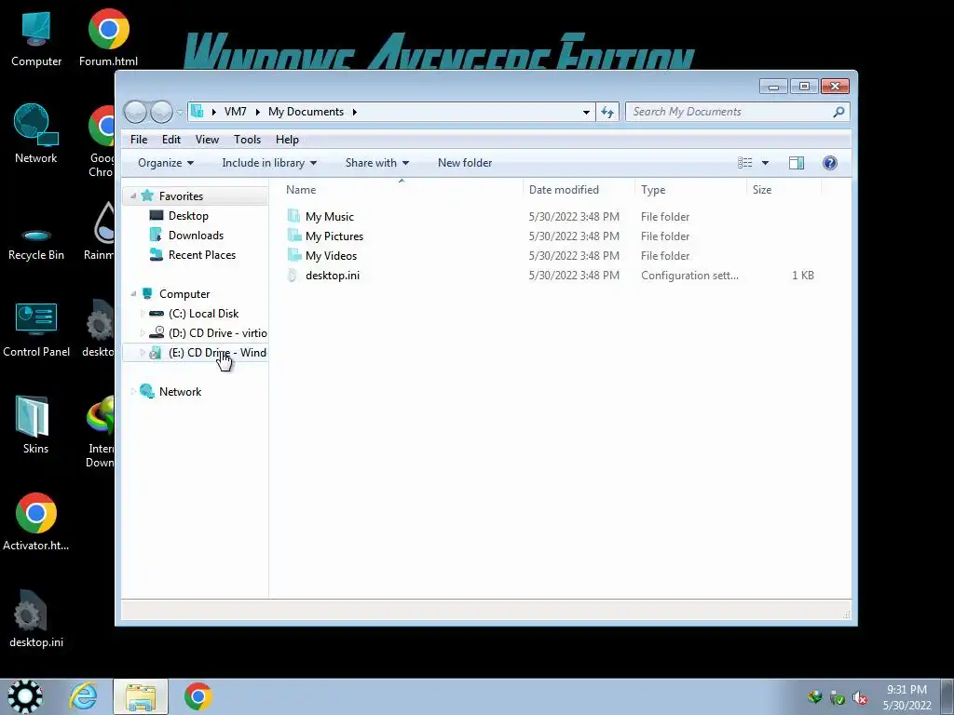
Task: Select Downloads under Favorites
Action: pyautogui.click(x=196, y=236)
